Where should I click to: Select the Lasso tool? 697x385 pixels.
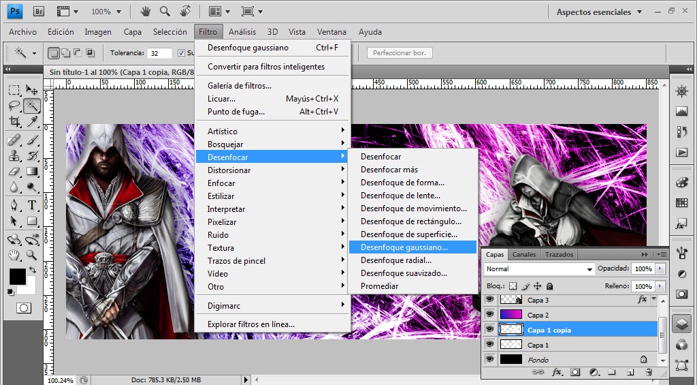14,106
